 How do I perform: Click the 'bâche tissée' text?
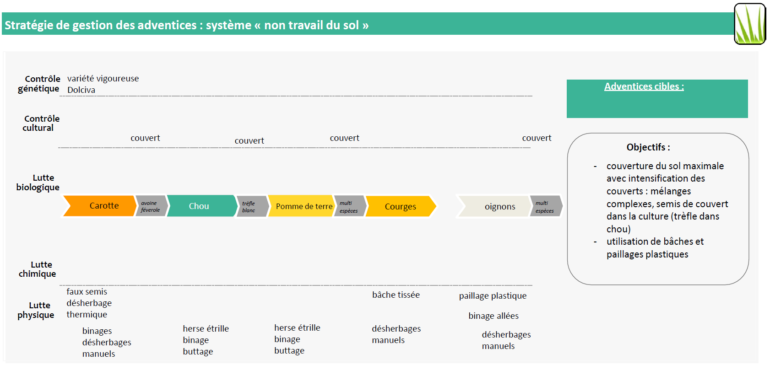[396, 295]
